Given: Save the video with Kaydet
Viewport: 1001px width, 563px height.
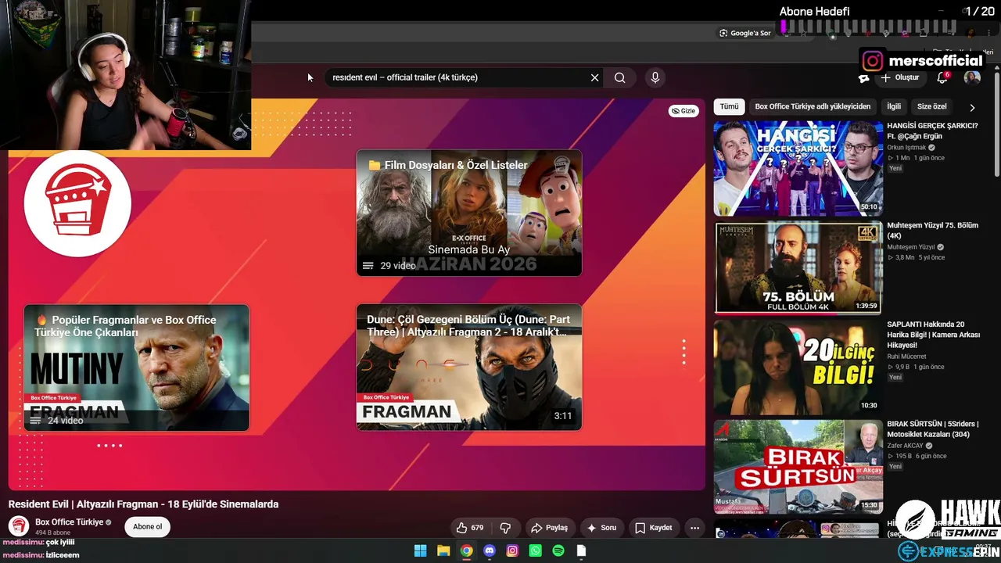Looking at the screenshot, I should point(654,528).
